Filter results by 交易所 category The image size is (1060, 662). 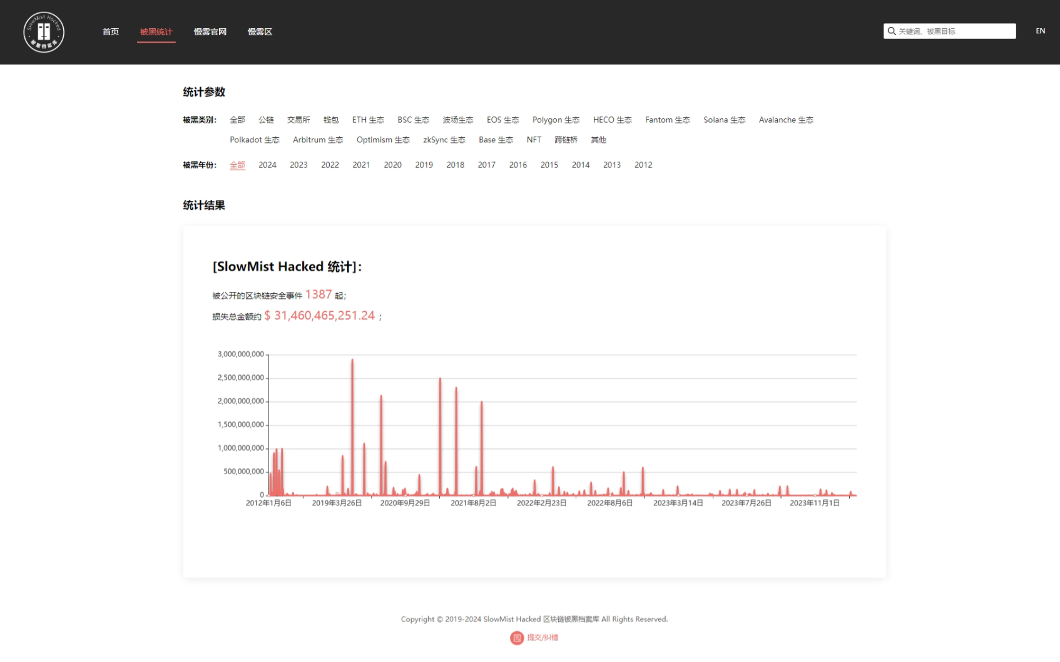298,120
